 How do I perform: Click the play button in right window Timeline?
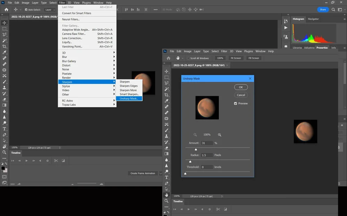188,209
